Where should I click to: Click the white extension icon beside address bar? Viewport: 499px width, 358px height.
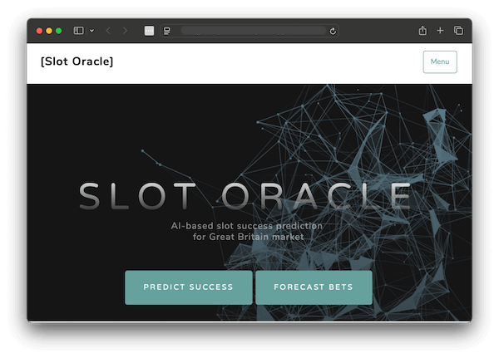[x=149, y=31]
